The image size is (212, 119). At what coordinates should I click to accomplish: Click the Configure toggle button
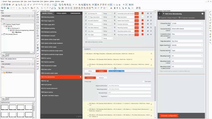coord(101,71)
